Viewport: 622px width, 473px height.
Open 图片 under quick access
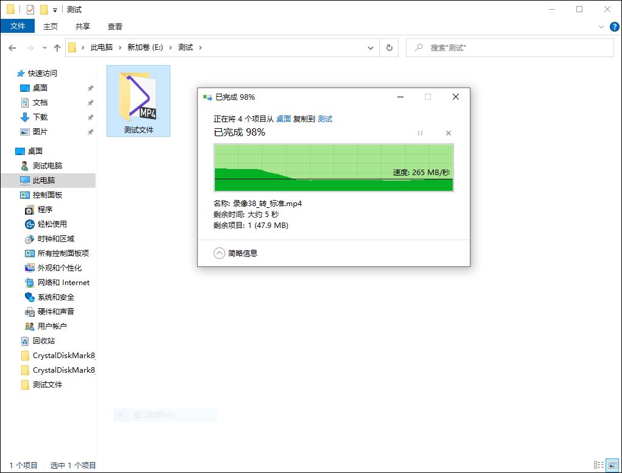coord(40,131)
